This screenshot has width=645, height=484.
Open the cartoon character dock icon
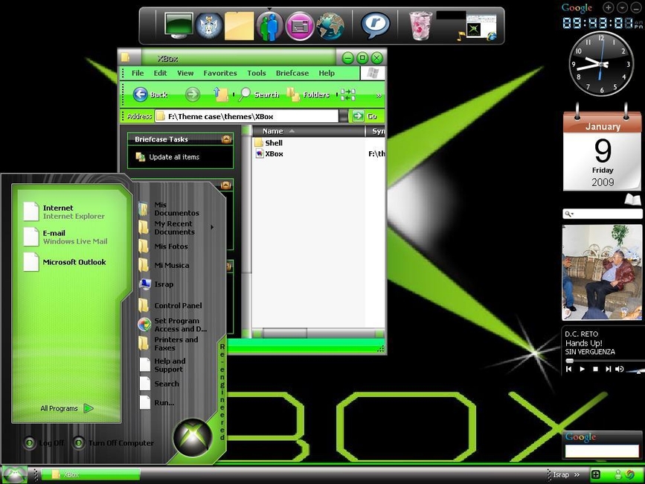(x=209, y=26)
